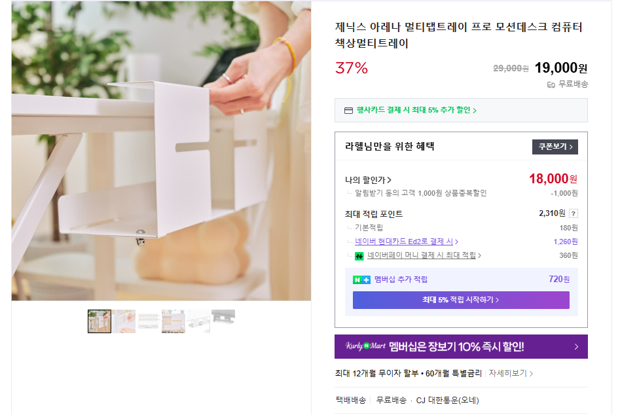Open 자세히보기 installment details link

[511, 373]
